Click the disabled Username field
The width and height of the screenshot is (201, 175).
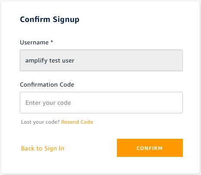point(101,60)
